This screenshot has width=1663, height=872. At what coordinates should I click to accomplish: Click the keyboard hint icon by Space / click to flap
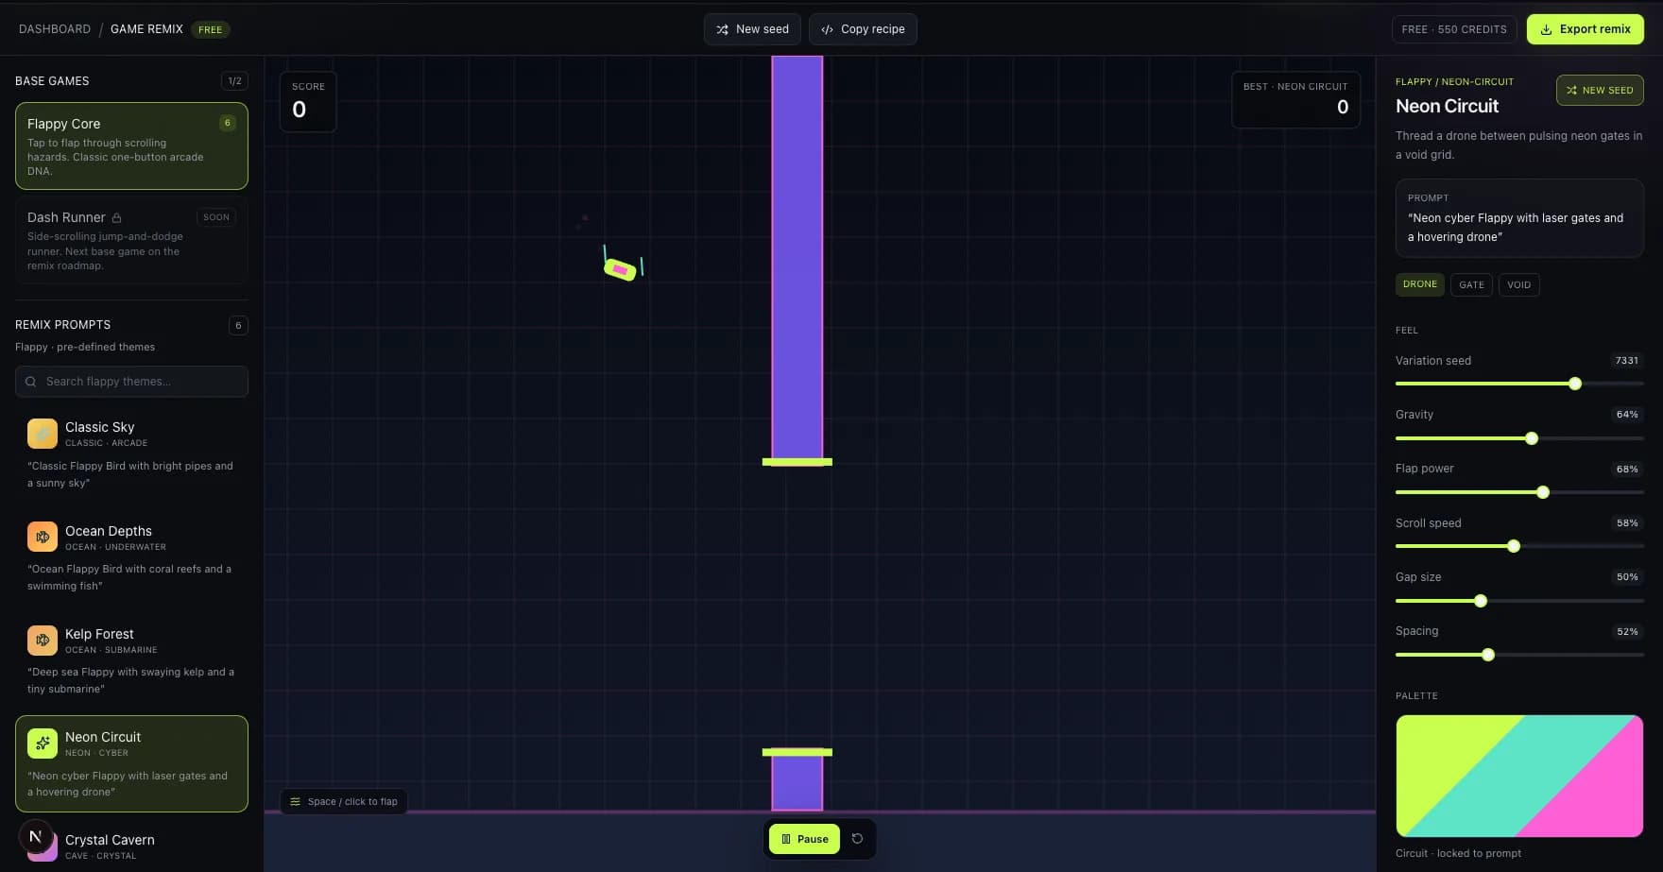pos(295,801)
